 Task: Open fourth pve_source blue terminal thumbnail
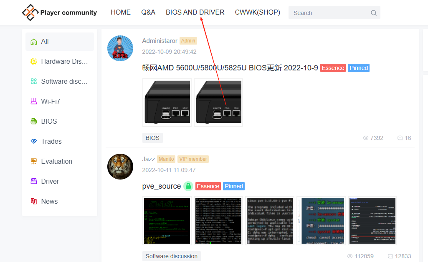click(321, 221)
